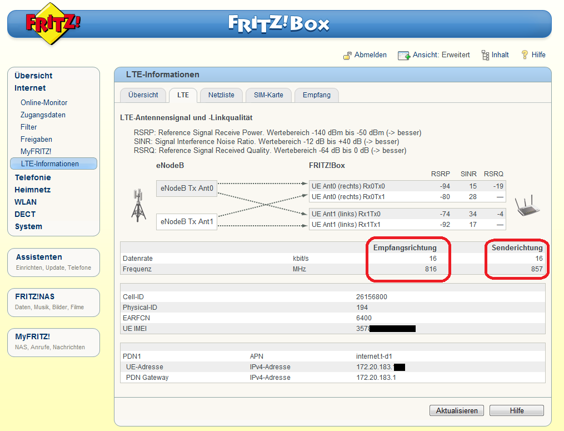Go to the Übersicht tab in LTE-Informationen
Screen dimensions: 564x431
point(143,95)
